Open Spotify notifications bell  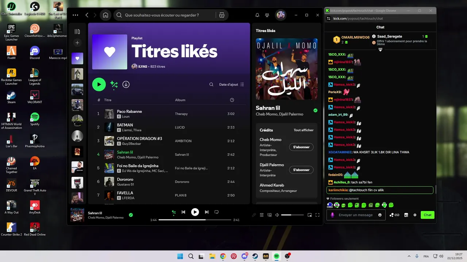[257, 15]
